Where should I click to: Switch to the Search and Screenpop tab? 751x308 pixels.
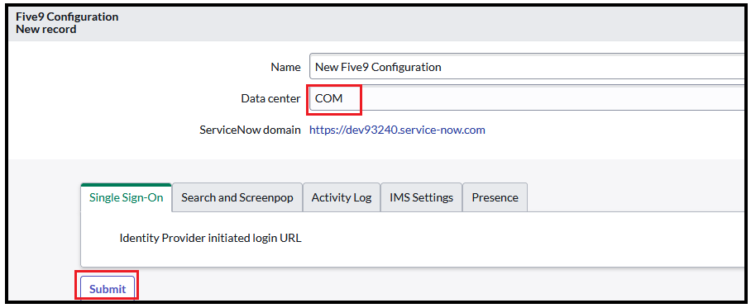[237, 197]
